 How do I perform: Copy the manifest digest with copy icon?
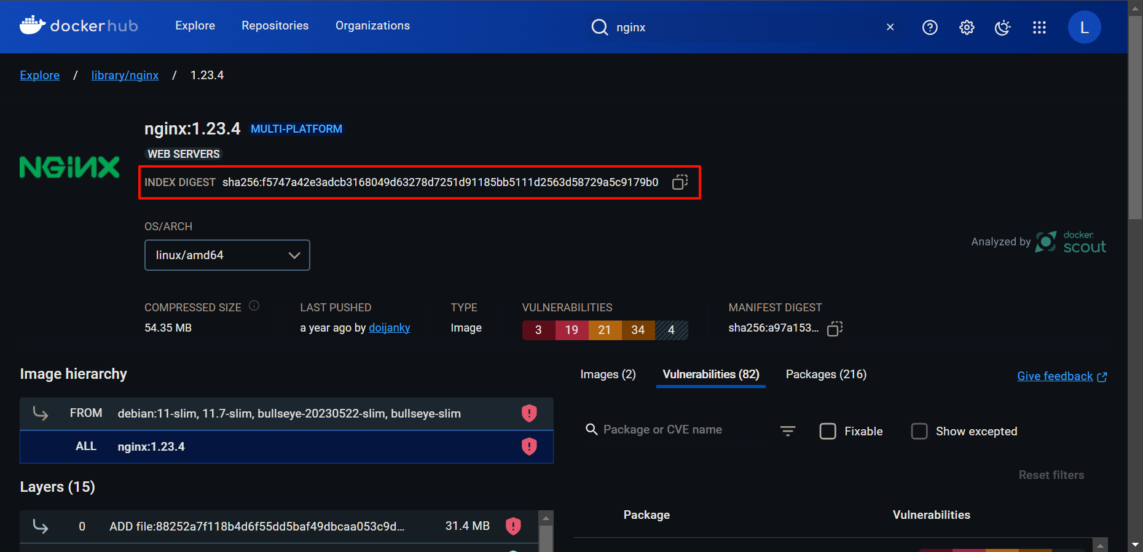coord(835,328)
